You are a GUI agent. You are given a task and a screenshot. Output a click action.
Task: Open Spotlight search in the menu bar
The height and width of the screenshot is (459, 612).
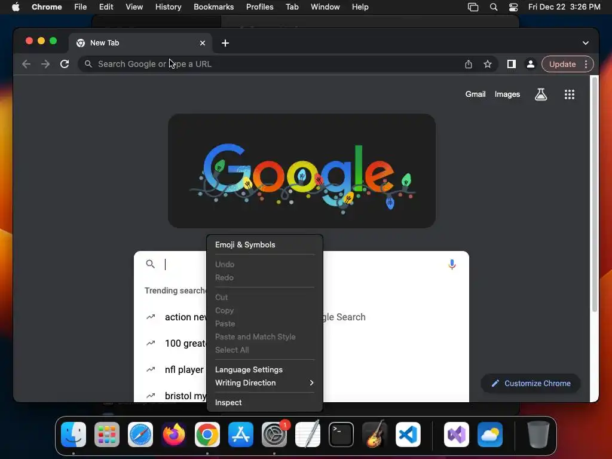493,7
